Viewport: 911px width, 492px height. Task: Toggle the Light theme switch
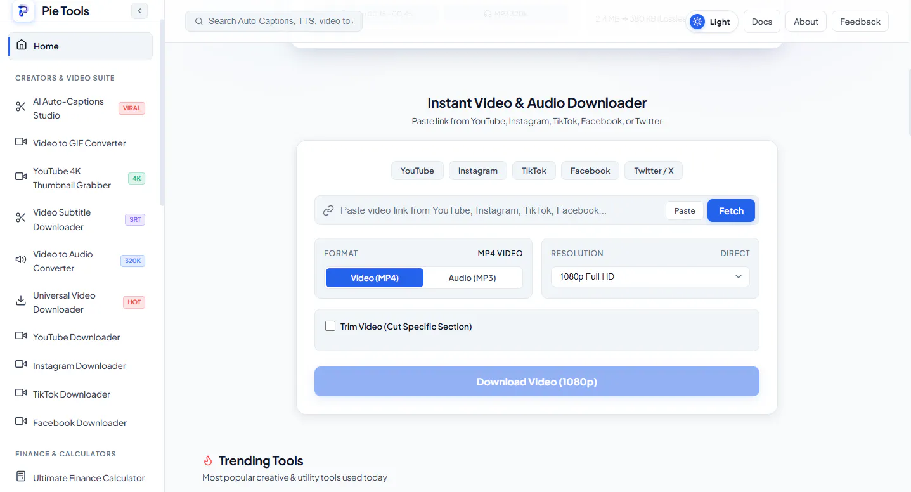point(711,22)
